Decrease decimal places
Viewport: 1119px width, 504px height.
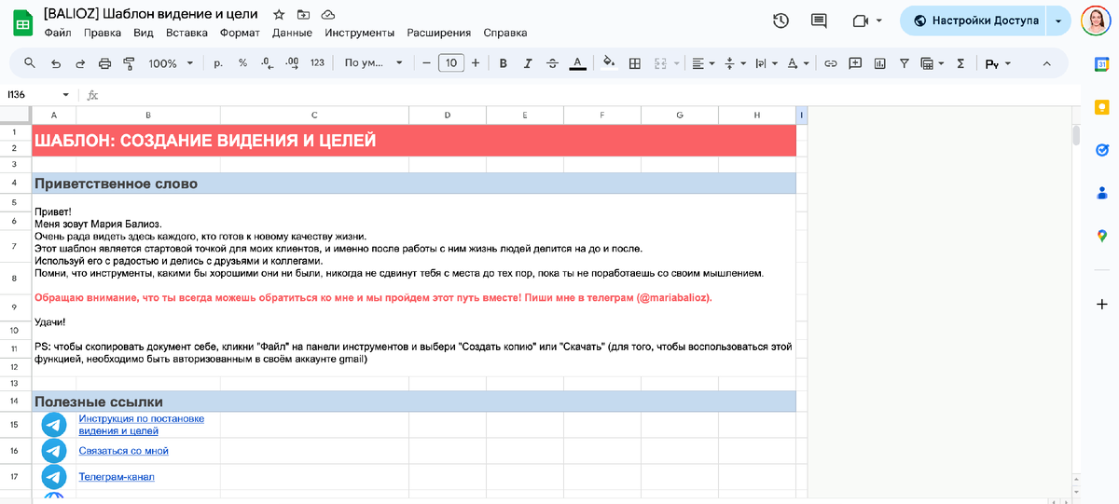(x=267, y=63)
